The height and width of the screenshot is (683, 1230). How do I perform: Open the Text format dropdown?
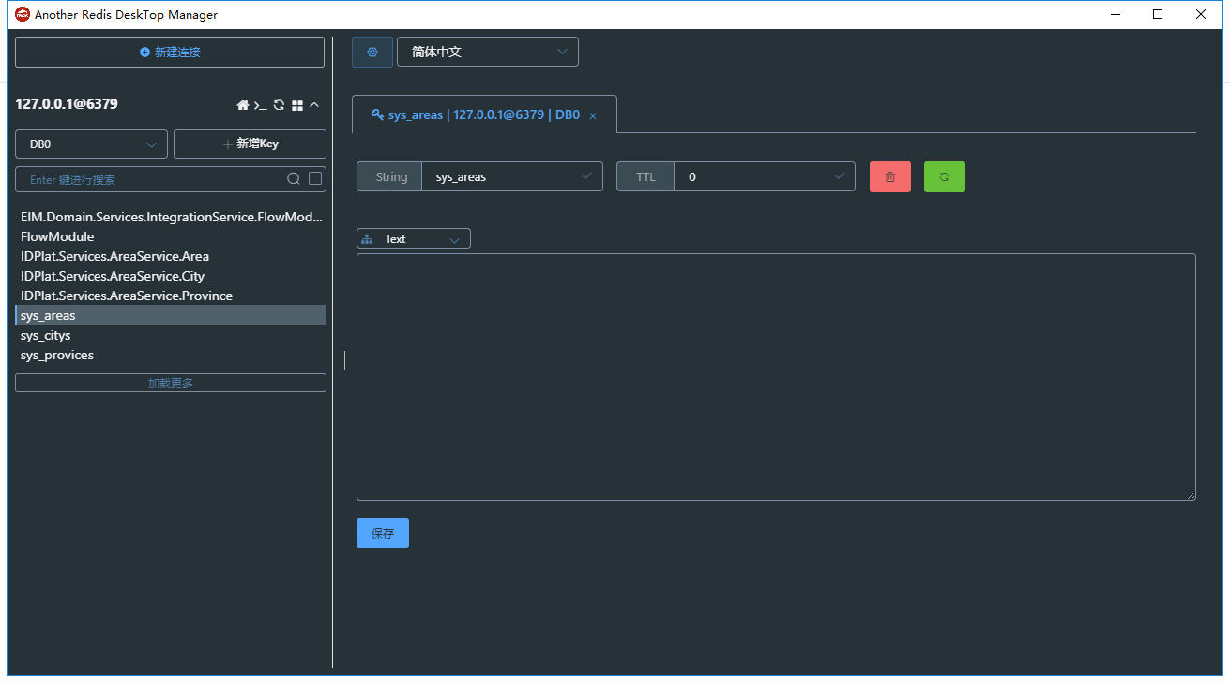(x=414, y=239)
